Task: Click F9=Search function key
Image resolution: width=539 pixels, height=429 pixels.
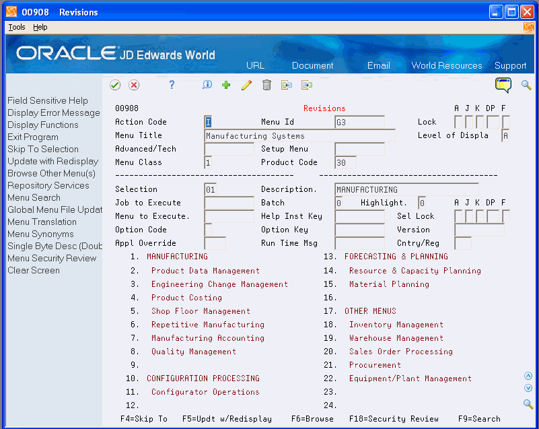Action: click(x=479, y=419)
